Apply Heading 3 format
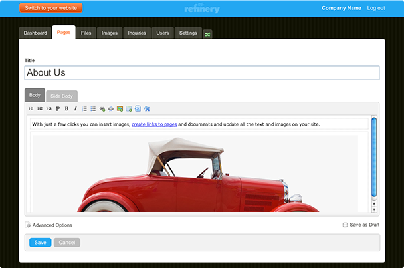404x268 pixels. pyautogui.click(x=49, y=109)
